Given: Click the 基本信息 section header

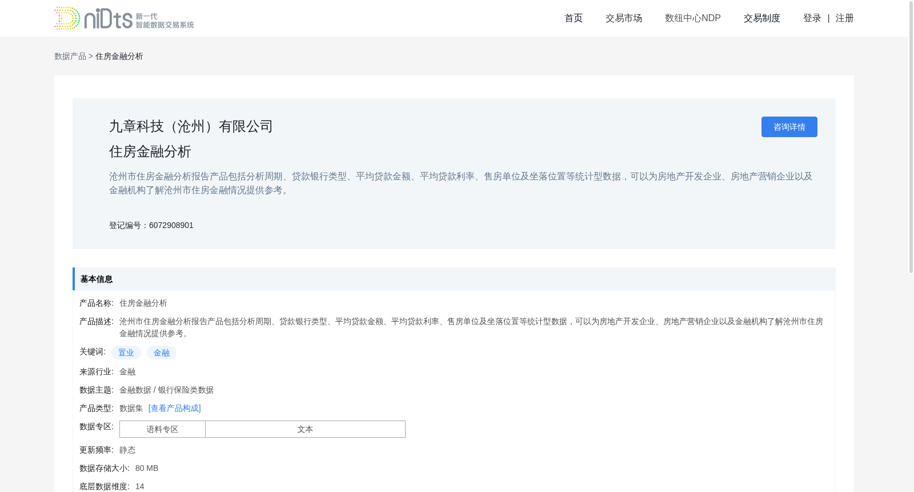Looking at the screenshot, I should point(454,279).
